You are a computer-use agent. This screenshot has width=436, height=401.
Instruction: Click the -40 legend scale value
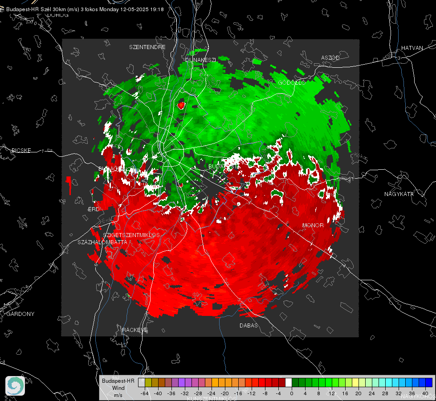pos(158,393)
